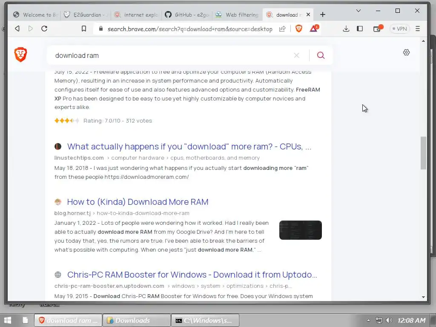The width and height of the screenshot is (436, 327).
Task: Select Brave download ram taskbar button
Action: (x=68, y=320)
